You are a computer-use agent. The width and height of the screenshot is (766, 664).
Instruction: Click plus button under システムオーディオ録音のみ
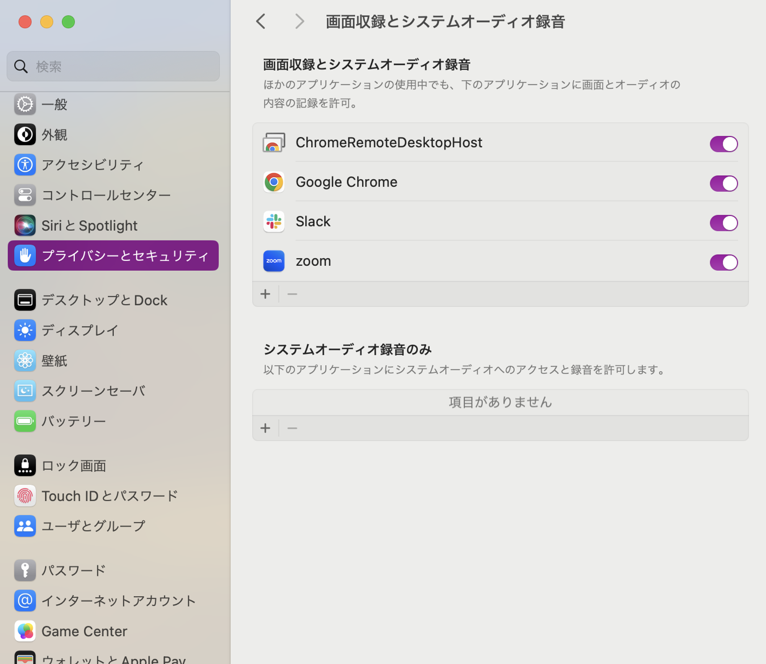(x=265, y=428)
